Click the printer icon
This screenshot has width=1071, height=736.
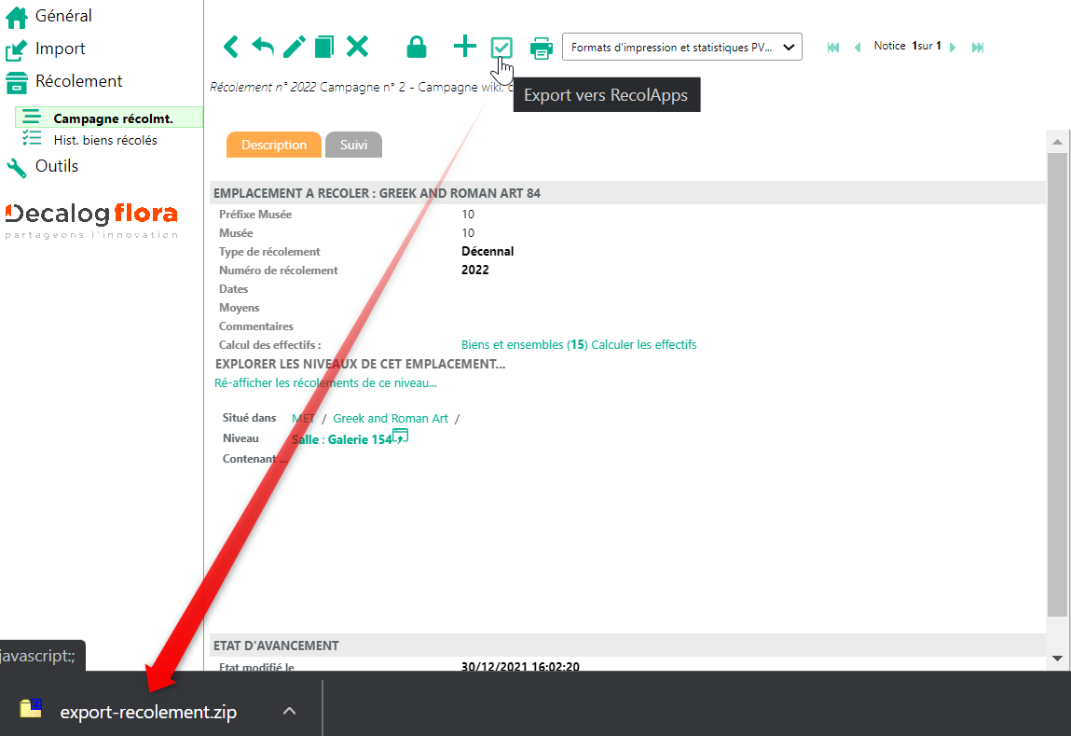coord(541,47)
